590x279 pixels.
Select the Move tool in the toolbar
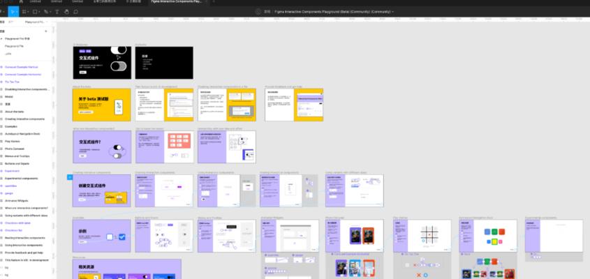(x=13, y=12)
